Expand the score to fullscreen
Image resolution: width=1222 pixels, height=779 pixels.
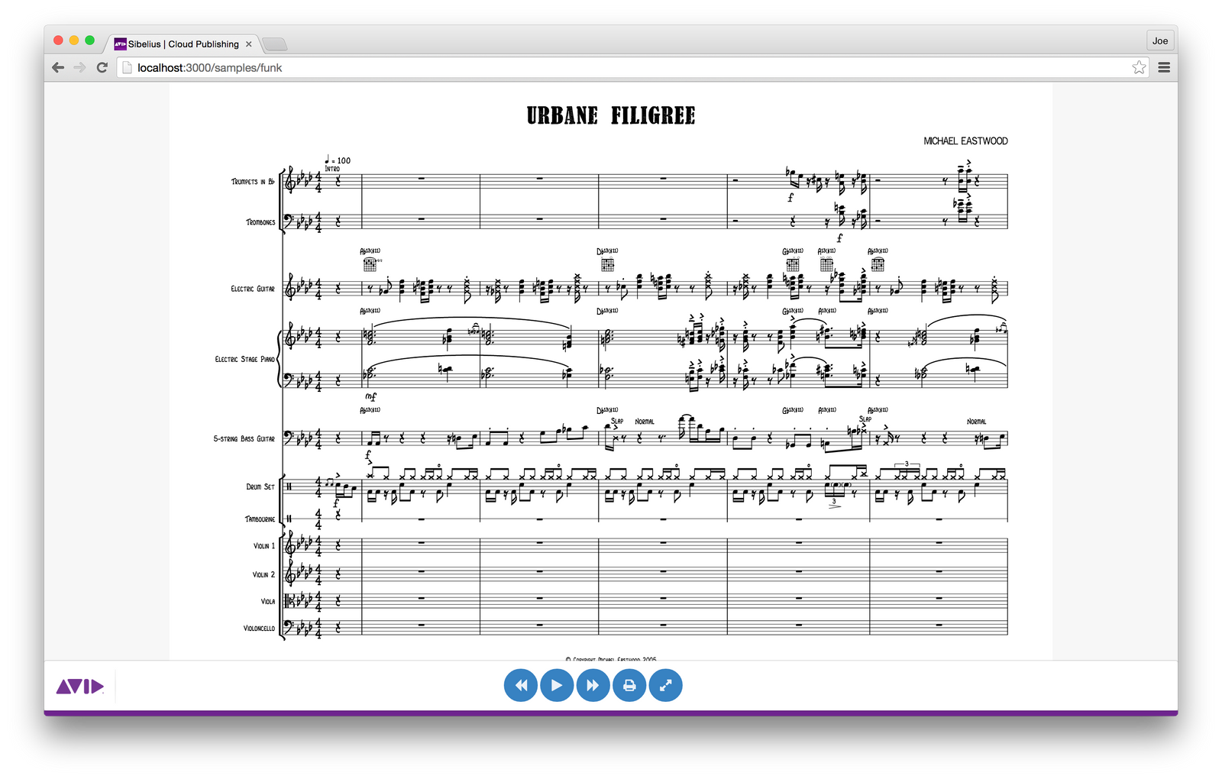point(665,685)
